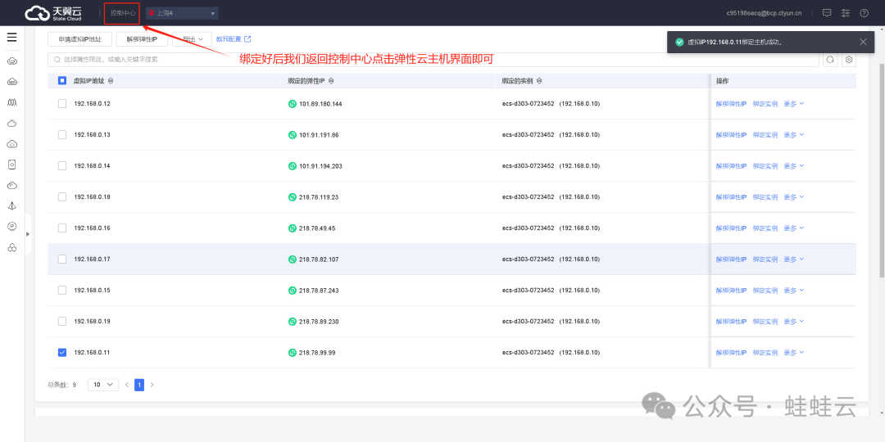Close the binding success notification

(x=863, y=42)
